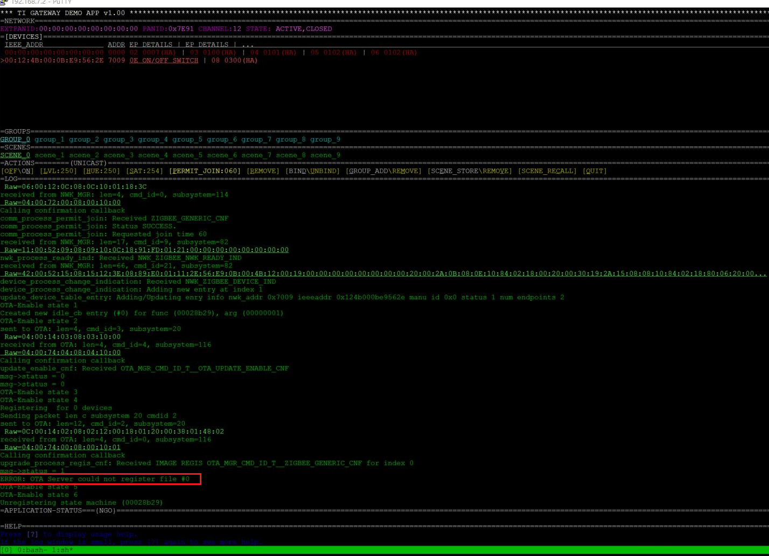The width and height of the screenshot is (769, 556).
Task: Click the IEEE_ADDR column header
Action: click(x=24, y=45)
